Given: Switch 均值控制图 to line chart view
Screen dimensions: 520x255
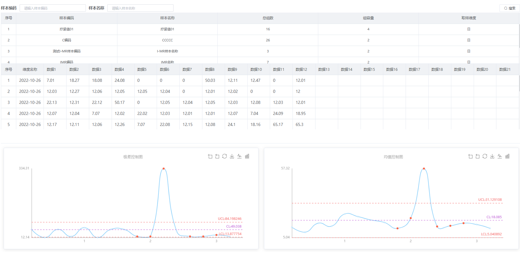Looking at the screenshot, I should [x=500, y=156].
